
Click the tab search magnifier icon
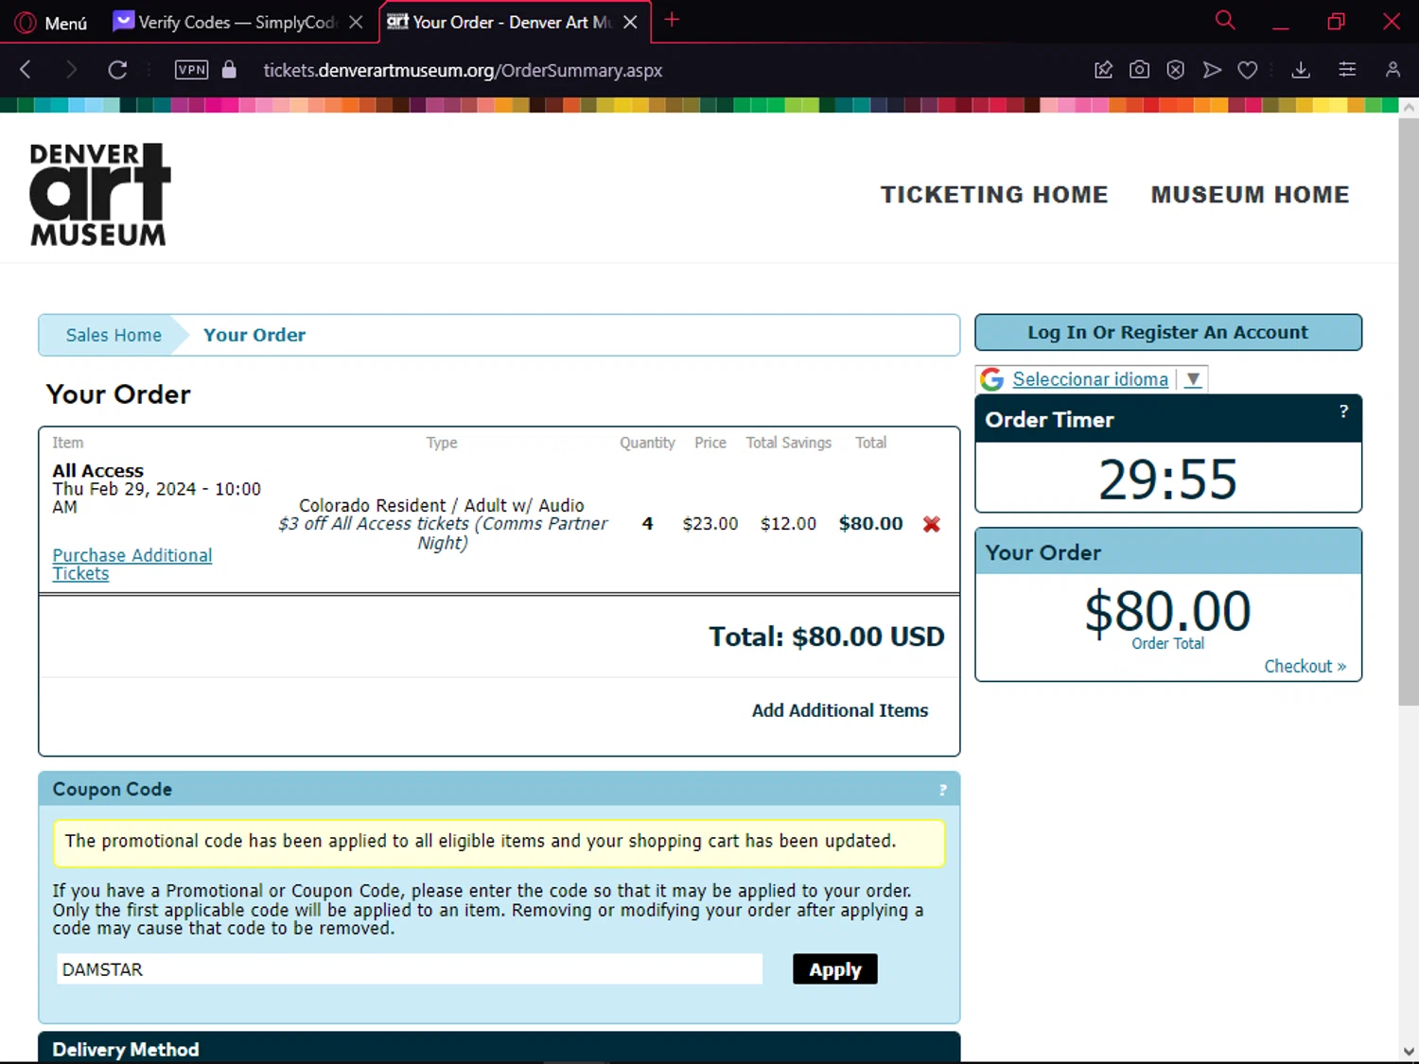pos(1225,20)
